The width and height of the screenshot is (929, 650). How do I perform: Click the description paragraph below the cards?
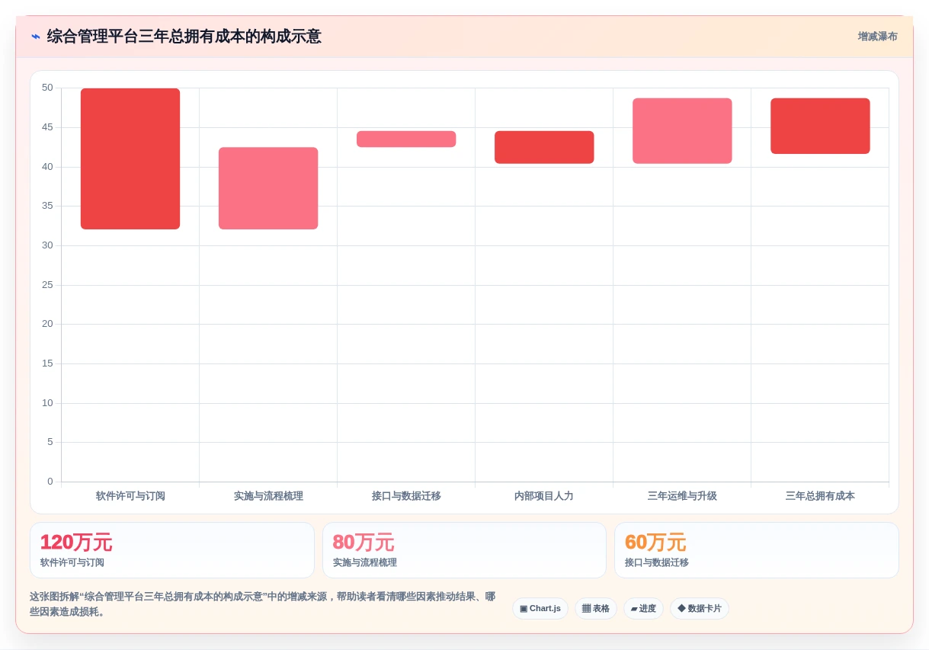(263, 604)
